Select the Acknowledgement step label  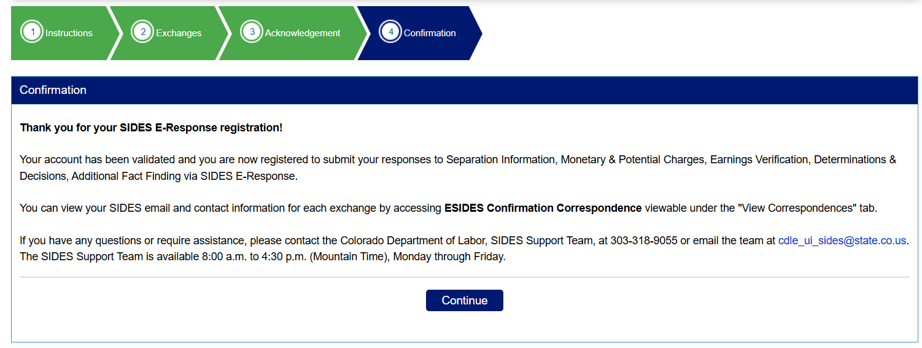point(303,33)
